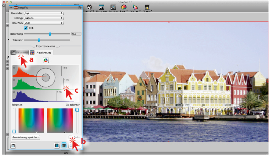Open the ISO/ASA dropdown showing 200

click(43, 23)
